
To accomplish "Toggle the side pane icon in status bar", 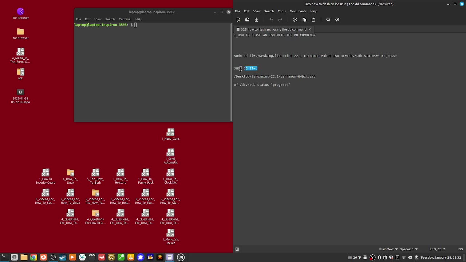I will click(237, 249).
